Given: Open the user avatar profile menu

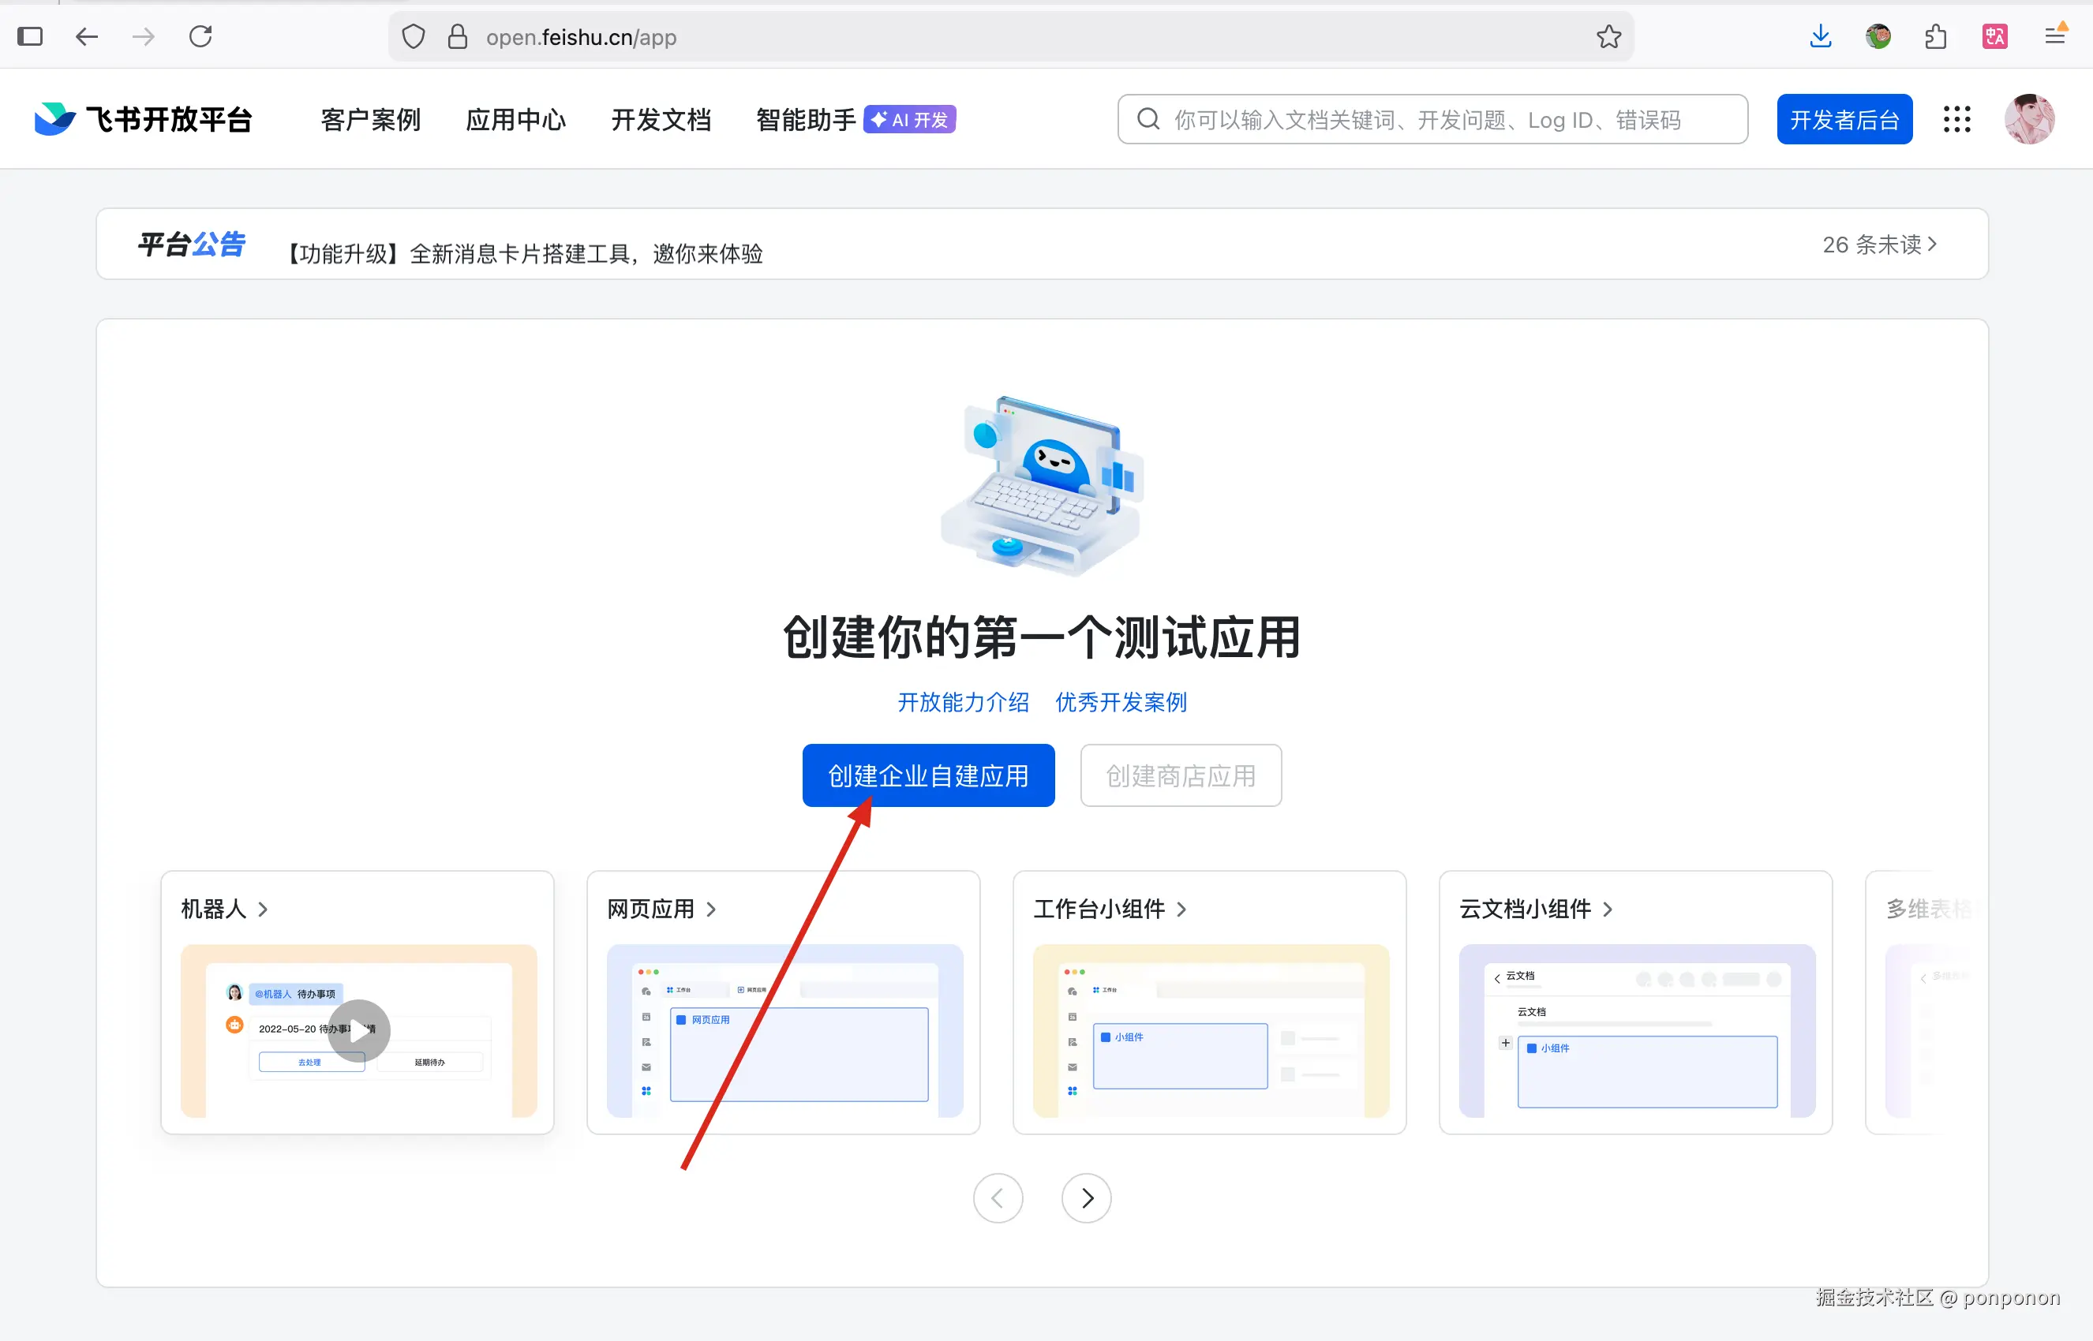Looking at the screenshot, I should 2029,119.
